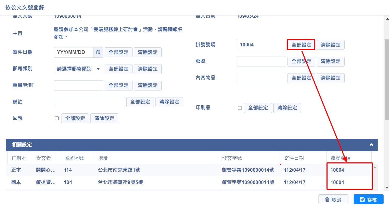This screenshot has height=207, width=389.
Task: Open the 寄件日期 calendar picker icon
Action: (98, 52)
